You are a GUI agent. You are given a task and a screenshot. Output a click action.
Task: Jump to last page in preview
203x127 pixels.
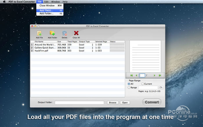click(160, 75)
